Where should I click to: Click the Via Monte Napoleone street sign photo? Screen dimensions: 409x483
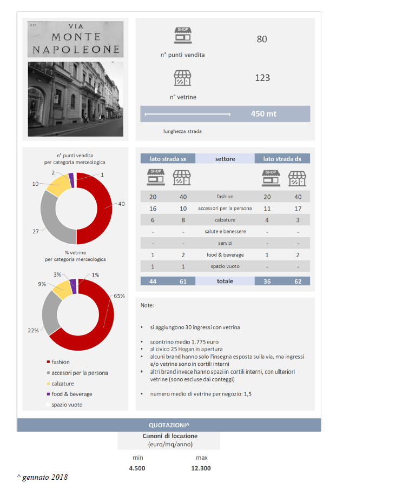click(75, 41)
